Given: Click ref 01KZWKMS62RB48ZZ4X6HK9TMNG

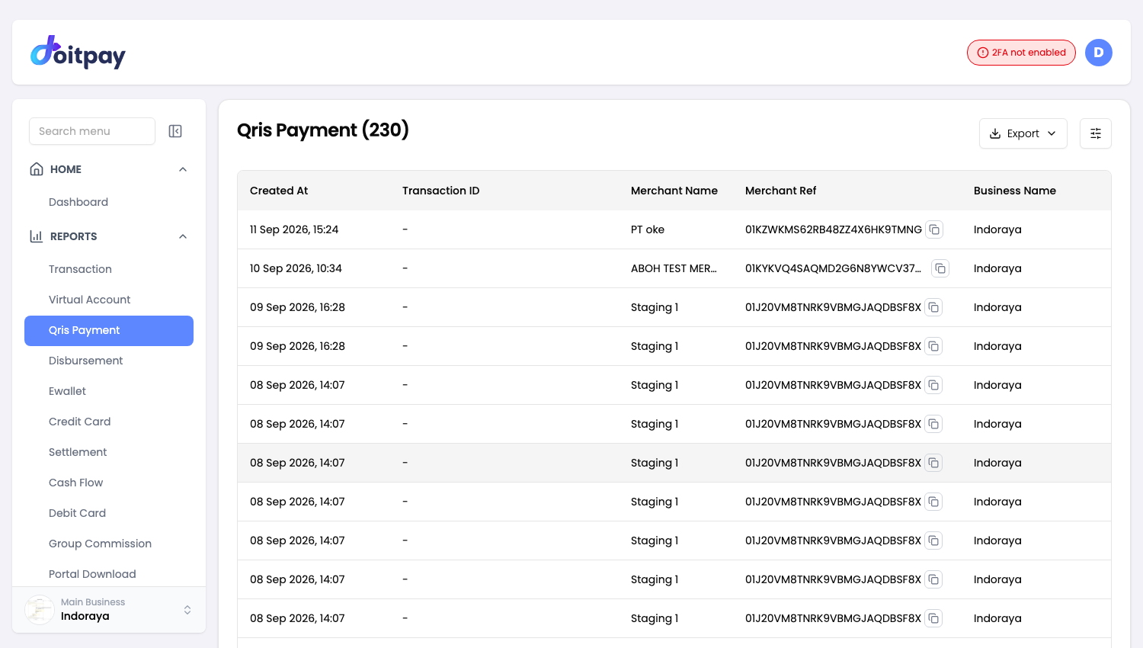Looking at the screenshot, I should point(834,229).
